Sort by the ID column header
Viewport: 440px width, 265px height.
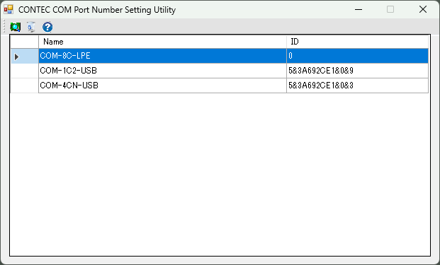tap(358, 42)
